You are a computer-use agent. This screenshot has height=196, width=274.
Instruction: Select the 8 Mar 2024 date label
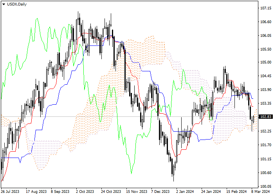(261, 192)
